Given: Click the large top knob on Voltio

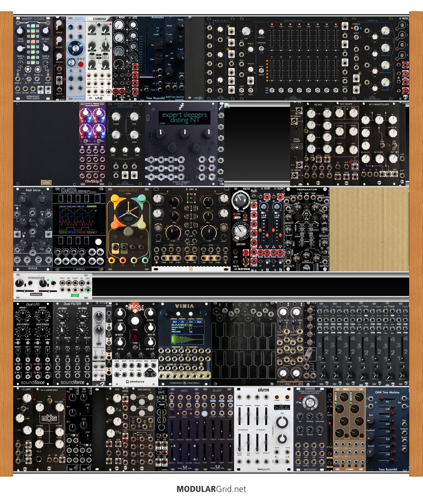Looking at the screenshot, I should 240,200.
